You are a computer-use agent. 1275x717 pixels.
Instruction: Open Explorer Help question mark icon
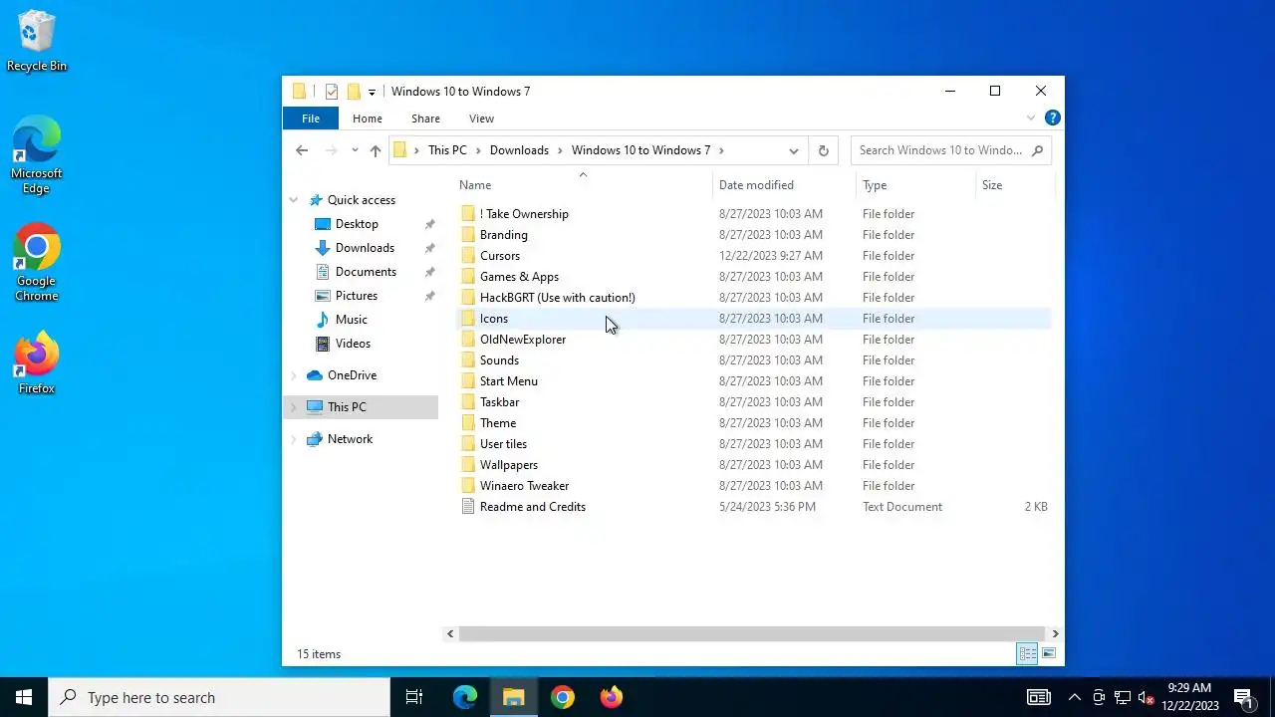pyautogui.click(x=1052, y=118)
